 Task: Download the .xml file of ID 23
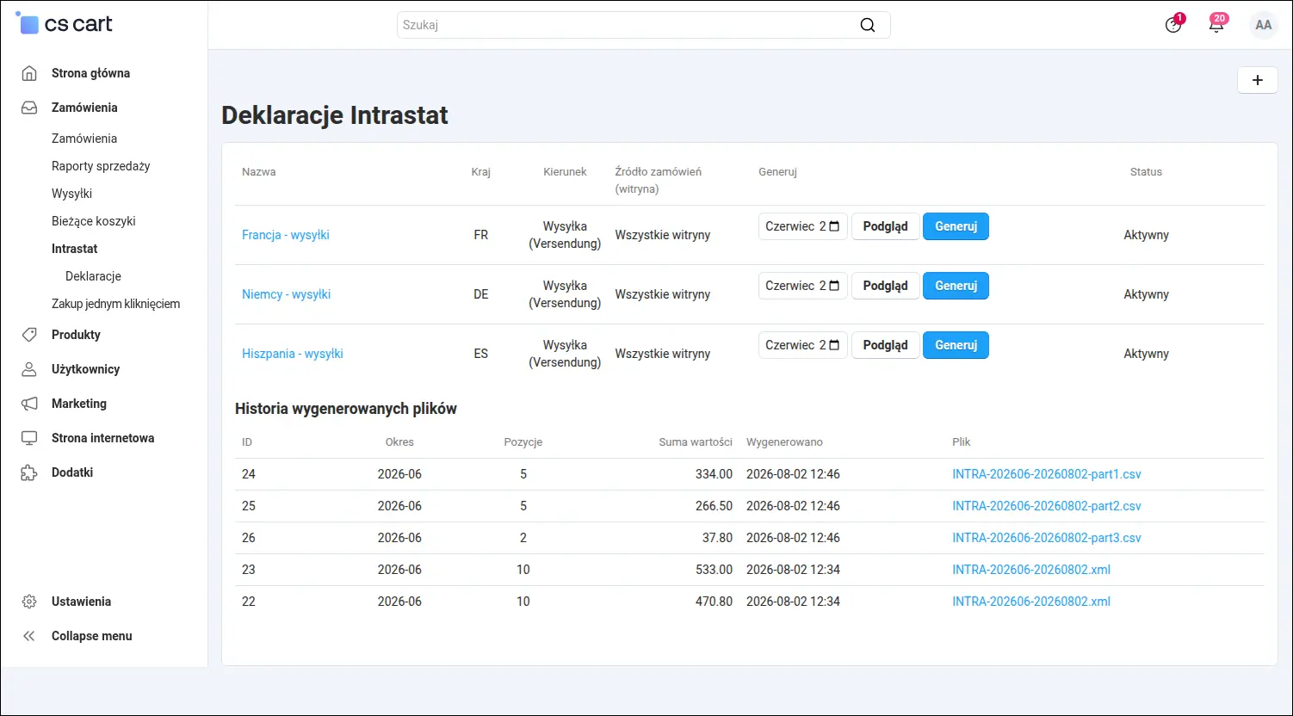(x=1031, y=570)
